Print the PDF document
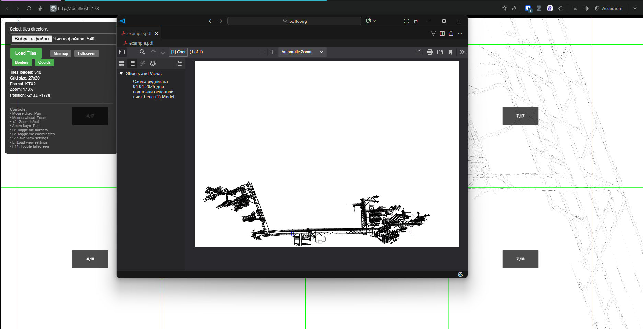This screenshot has height=329, width=643. [x=429, y=52]
